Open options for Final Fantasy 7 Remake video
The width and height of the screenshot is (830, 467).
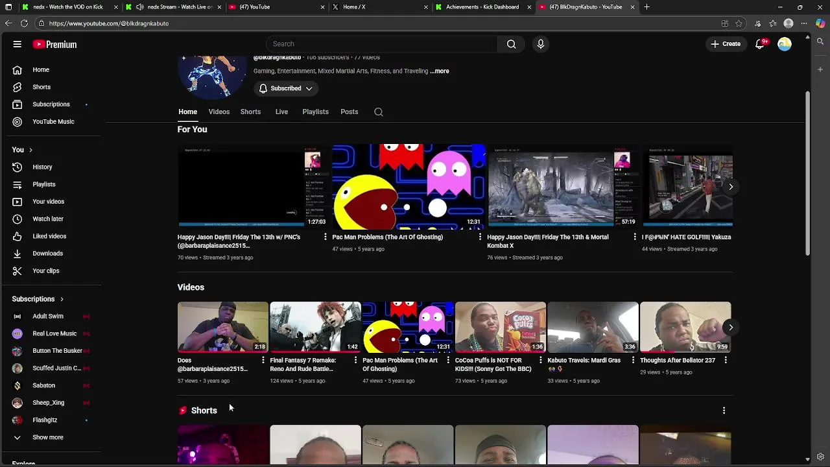355,361
